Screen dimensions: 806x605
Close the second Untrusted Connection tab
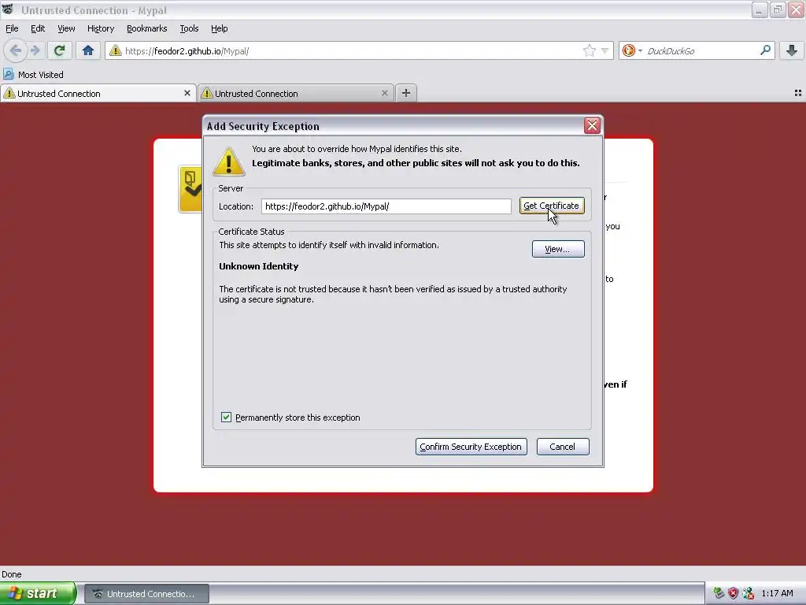(384, 93)
